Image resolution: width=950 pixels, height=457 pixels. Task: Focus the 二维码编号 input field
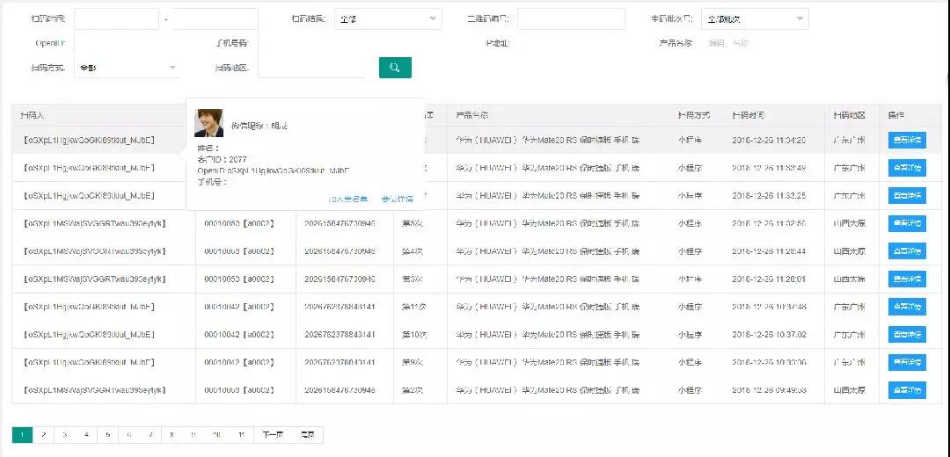(x=570, y=18)
